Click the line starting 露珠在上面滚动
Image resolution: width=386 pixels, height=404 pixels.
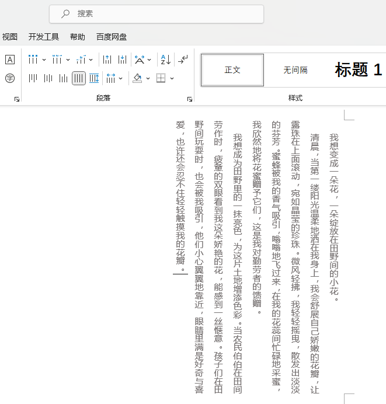point(295,257)
